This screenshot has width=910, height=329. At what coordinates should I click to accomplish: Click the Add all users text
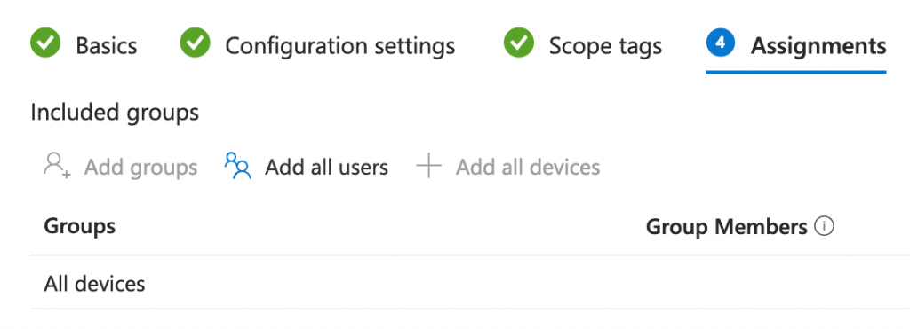(327, 168)
